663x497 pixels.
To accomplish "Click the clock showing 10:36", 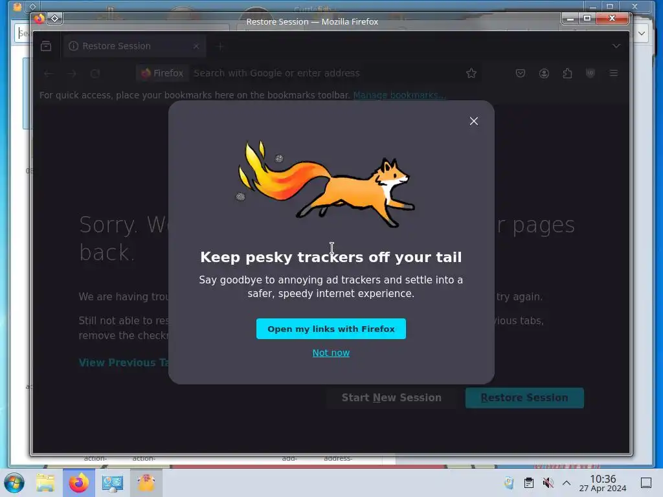I will 603,483.
